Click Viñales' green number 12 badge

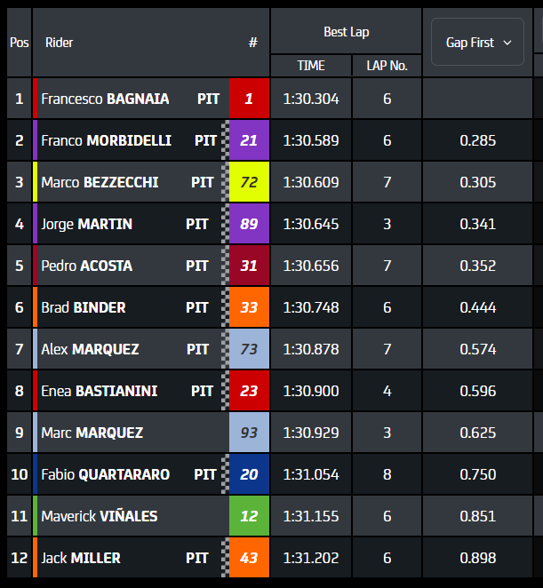249,516
